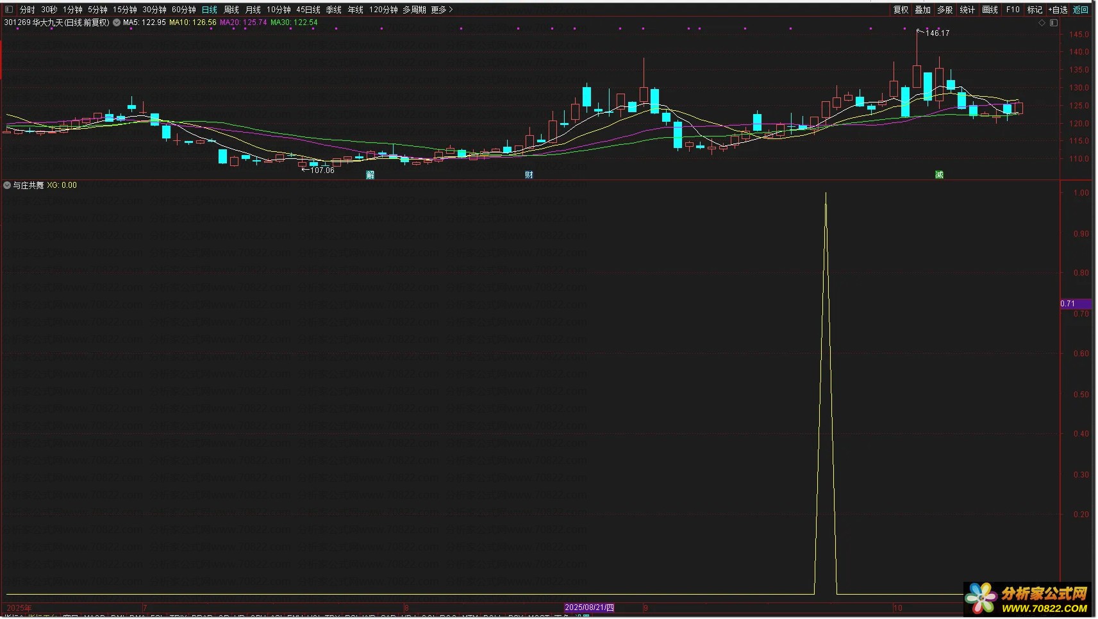Viewport: 1098px width, 619px height.
Task: Click the stock title 301269 华大九天
Action: pos(57,22)
